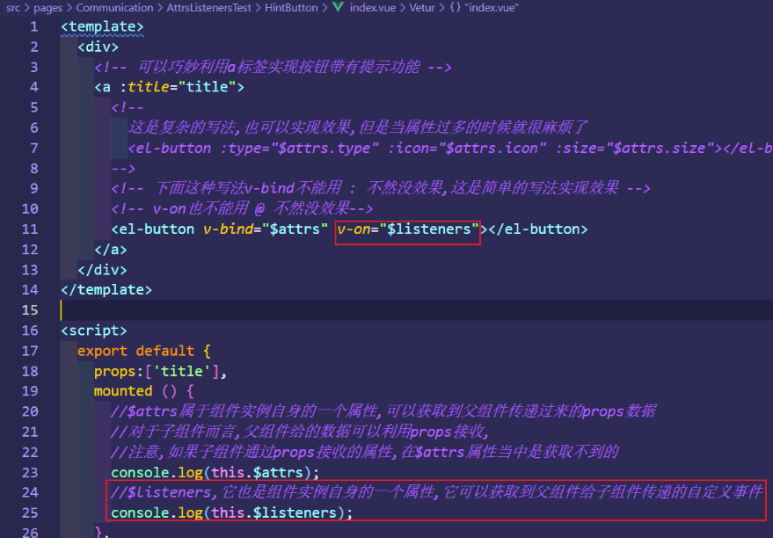
Task: Click 'export default {' on line 17
Action: pyautogui.click(x=144, y=352)
